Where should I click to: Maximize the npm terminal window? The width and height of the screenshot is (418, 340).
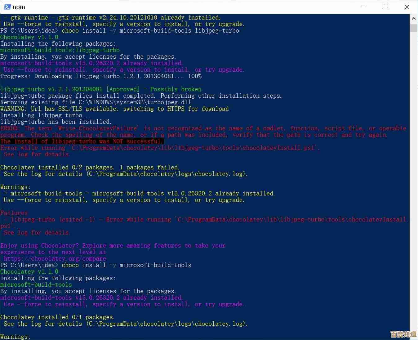click(385, 7)
